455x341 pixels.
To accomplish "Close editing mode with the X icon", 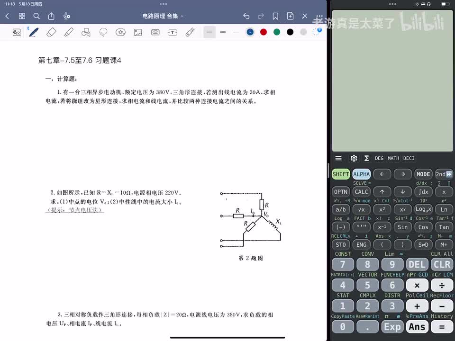I will tap(305, 16).
